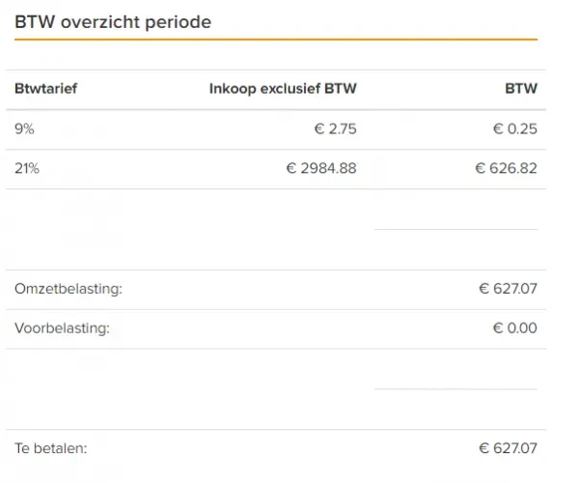The height and width of the screenshot is (483, 579).
Task: Select the Omzetbelasting label
Action: 69,289
